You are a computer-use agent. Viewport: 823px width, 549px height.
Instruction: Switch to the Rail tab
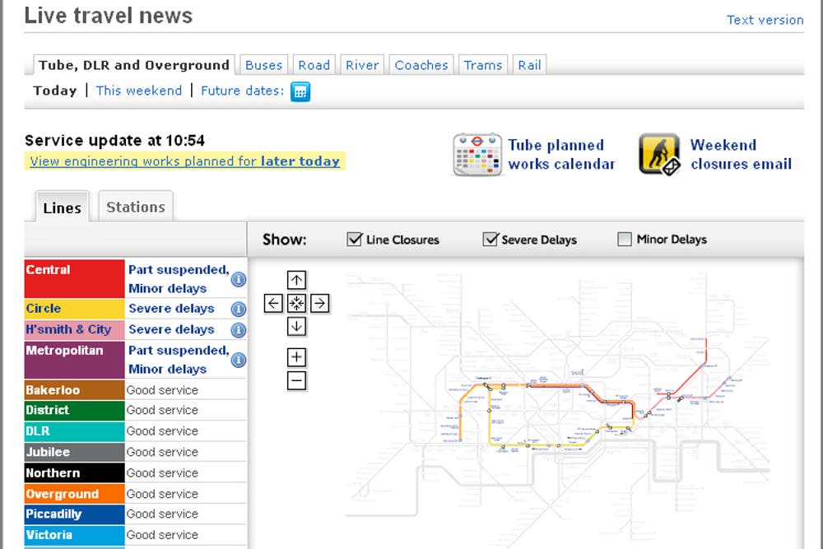529,65
